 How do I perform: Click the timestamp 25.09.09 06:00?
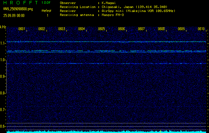(x=14, y=16)
